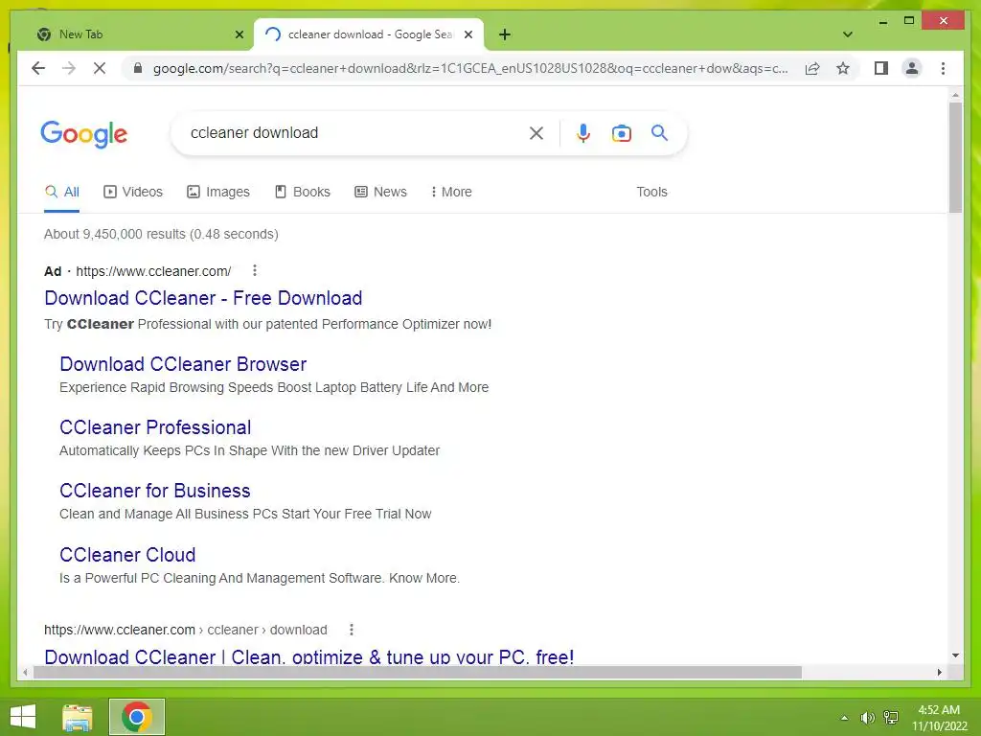Click the Google logo
The image size is (981, 736).
84,133
